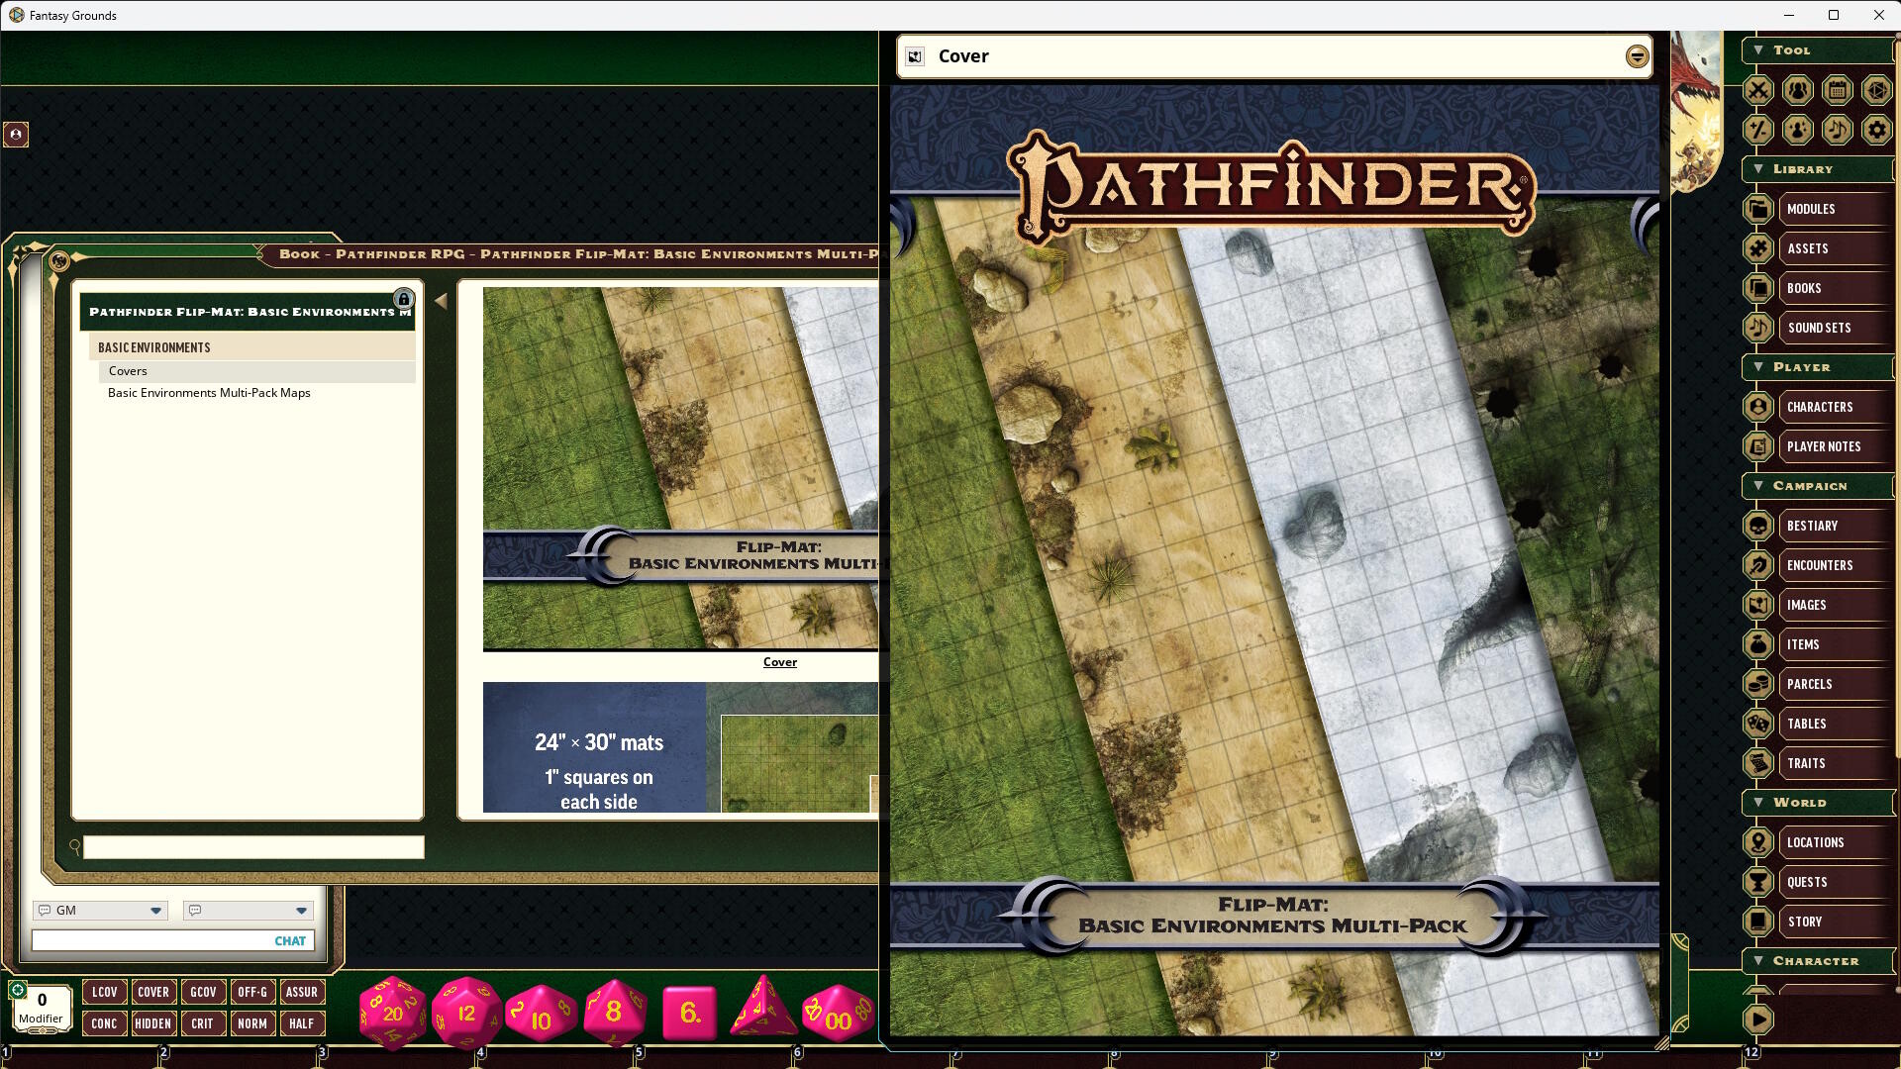Viewport: 1901px width, 1069px height.
Task: Click the Story book icon
Action: tap(1758, 922)
